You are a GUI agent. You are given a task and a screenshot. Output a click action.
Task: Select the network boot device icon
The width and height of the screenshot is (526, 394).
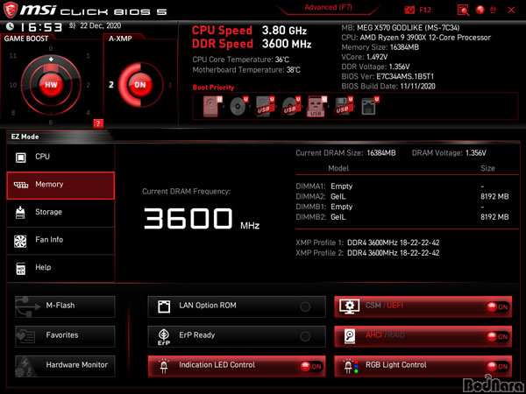coord(370,106)
